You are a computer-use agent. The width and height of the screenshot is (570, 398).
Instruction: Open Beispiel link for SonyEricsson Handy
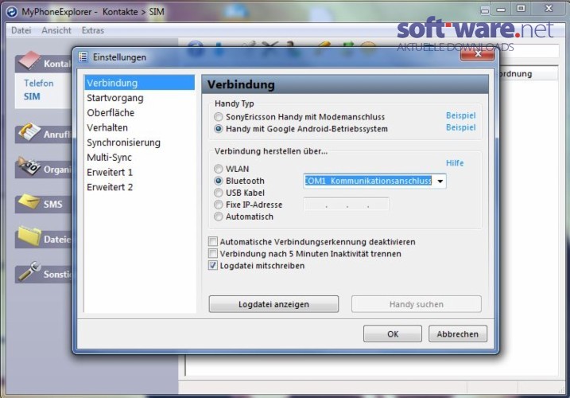460,115
